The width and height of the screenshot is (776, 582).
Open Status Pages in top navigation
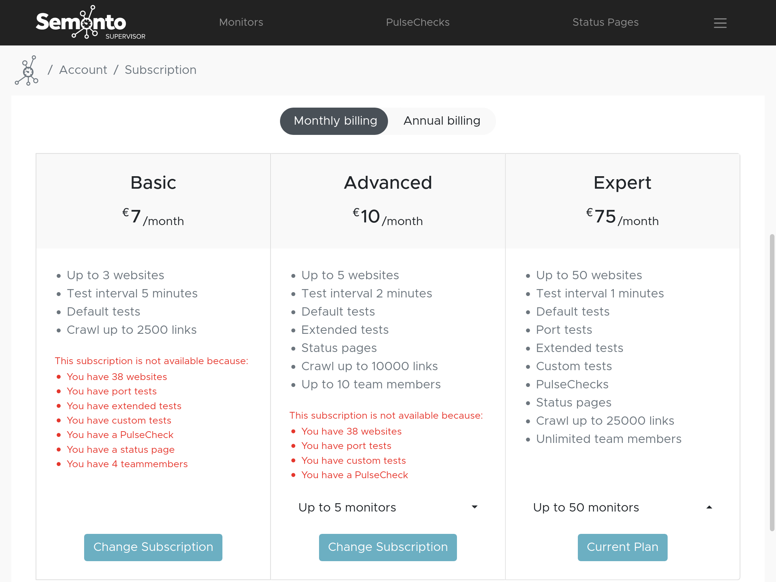[x=605, y=22]
